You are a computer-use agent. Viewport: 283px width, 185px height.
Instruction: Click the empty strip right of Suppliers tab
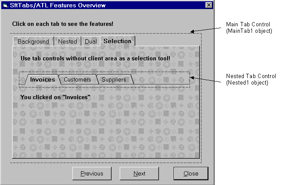(x=162, y=79)
